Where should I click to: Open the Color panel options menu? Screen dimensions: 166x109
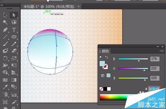[x=162, y=51]
